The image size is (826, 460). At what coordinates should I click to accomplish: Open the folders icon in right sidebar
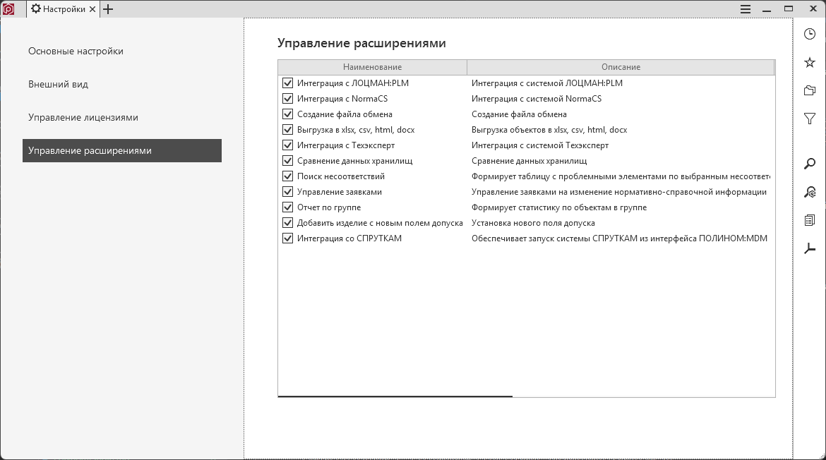pos(810,90)
